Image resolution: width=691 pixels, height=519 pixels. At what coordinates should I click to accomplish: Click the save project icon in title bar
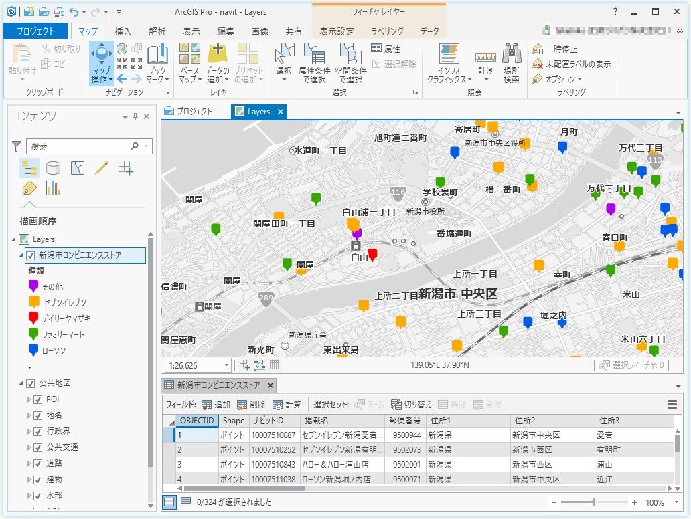pos(58,12)
